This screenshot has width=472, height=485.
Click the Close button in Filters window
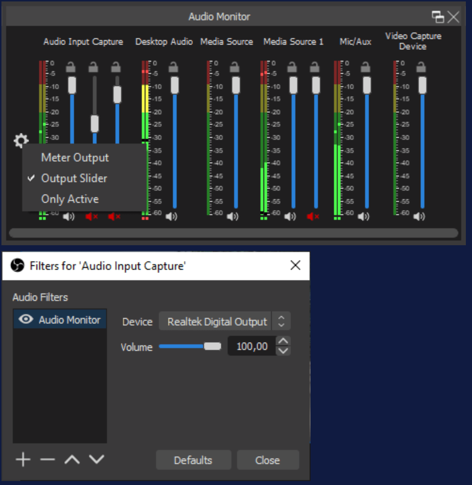[x=268, y=460]
